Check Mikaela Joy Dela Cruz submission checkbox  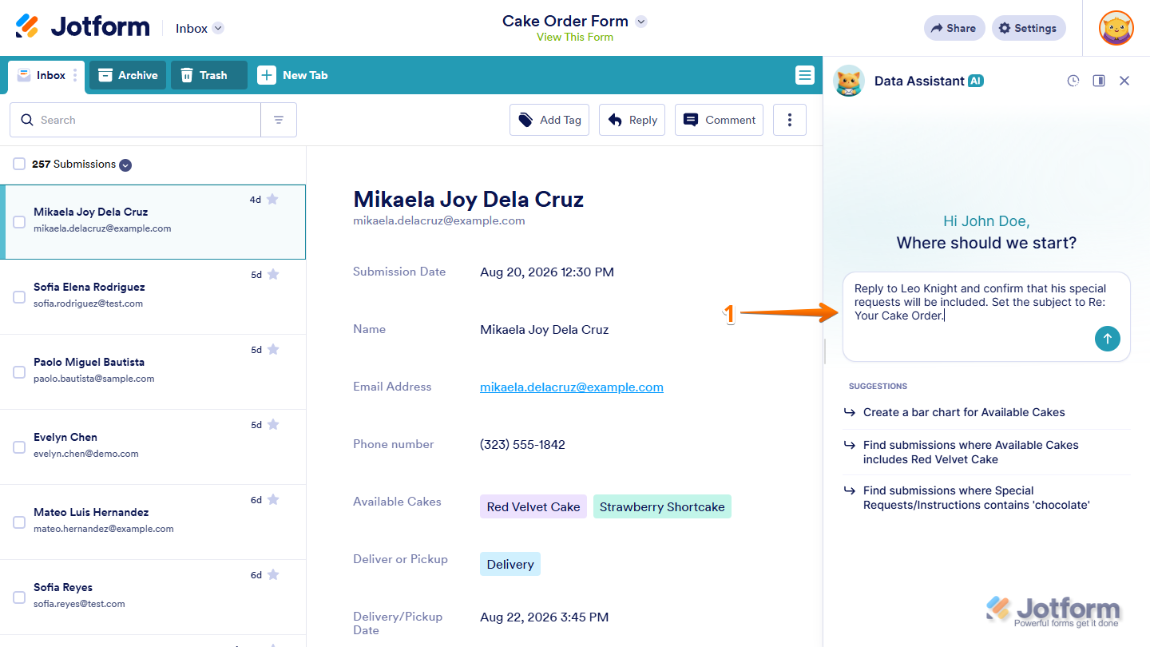tap(19, 222)
